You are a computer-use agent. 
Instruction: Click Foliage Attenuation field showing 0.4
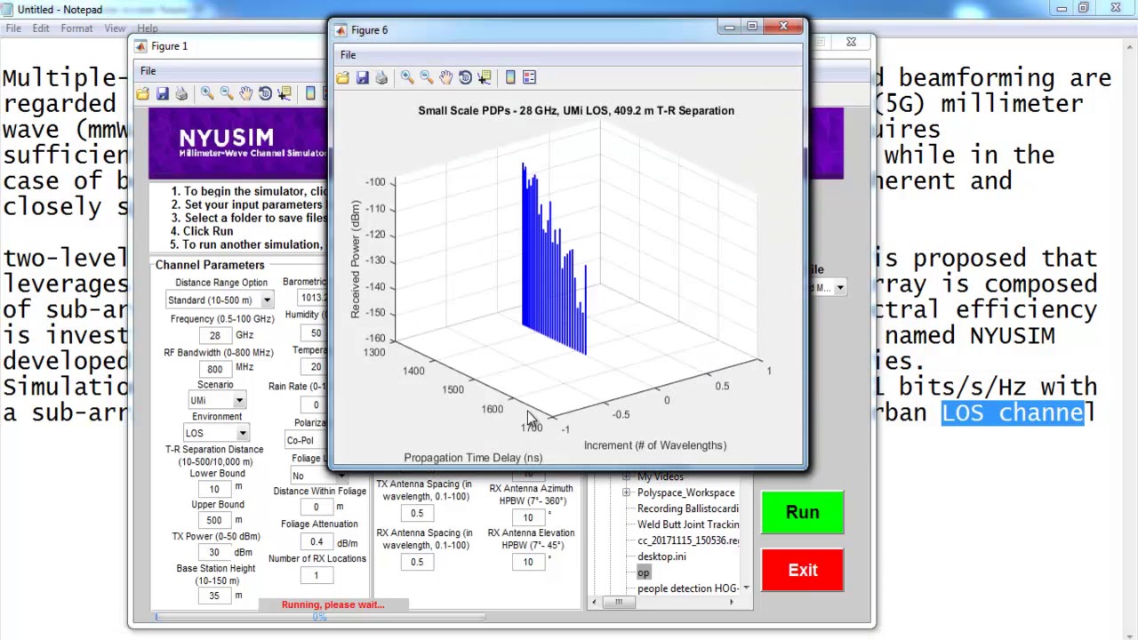(x=316, y=542)
